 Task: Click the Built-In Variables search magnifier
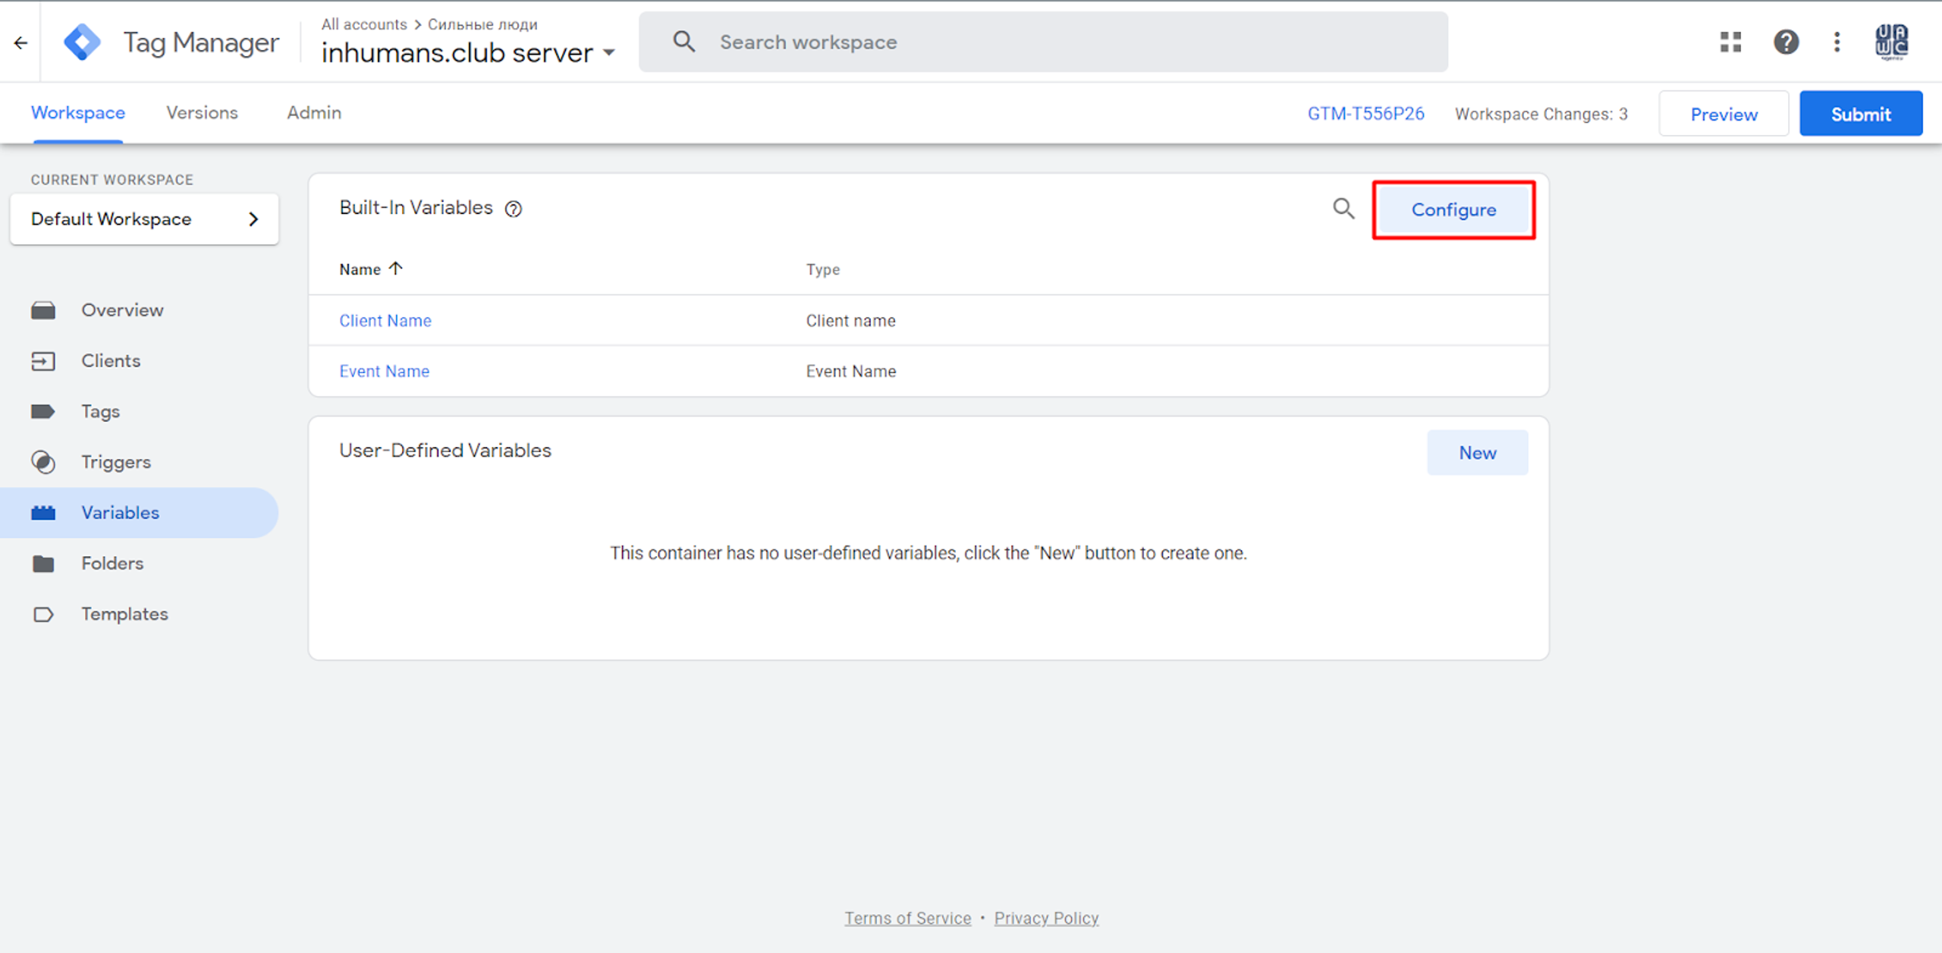(1343, 209)
